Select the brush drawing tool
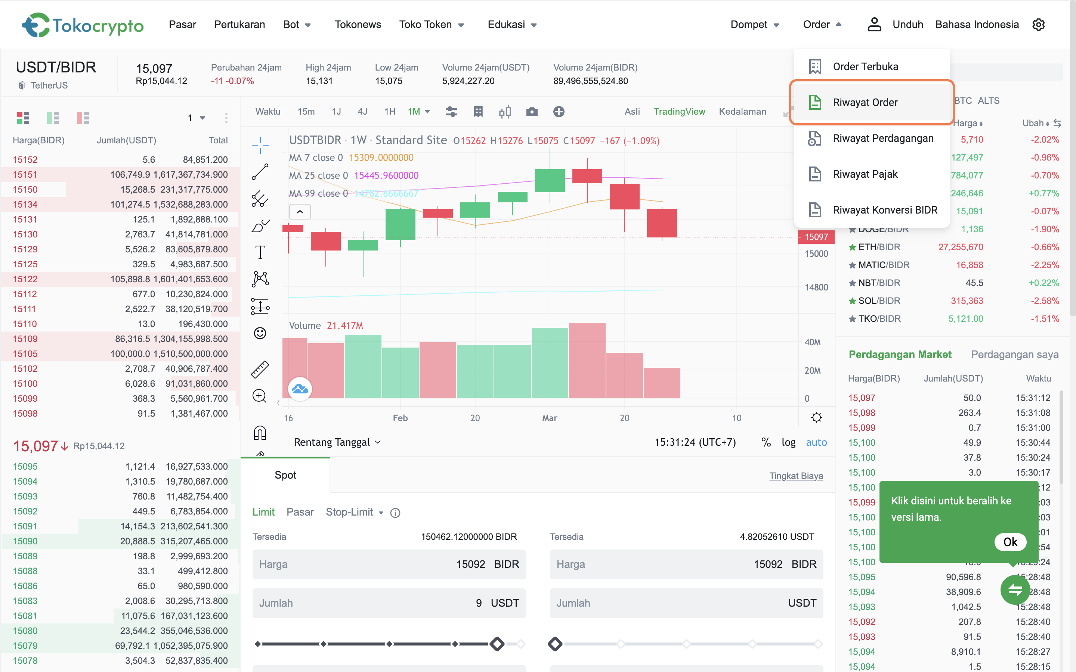Image resolution: width=1076 pixels, height=672 pixels. coord(260,226)
